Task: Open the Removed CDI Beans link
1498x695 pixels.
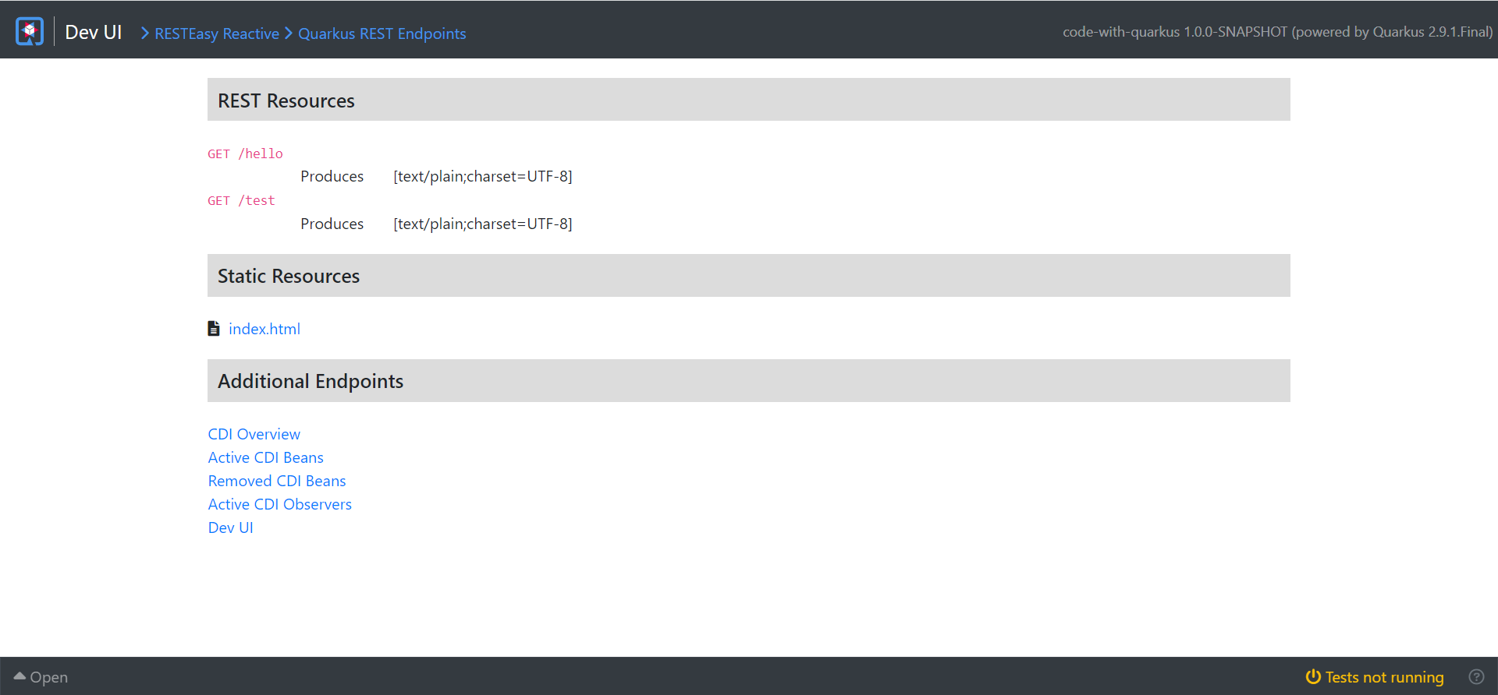Action: 277,481
